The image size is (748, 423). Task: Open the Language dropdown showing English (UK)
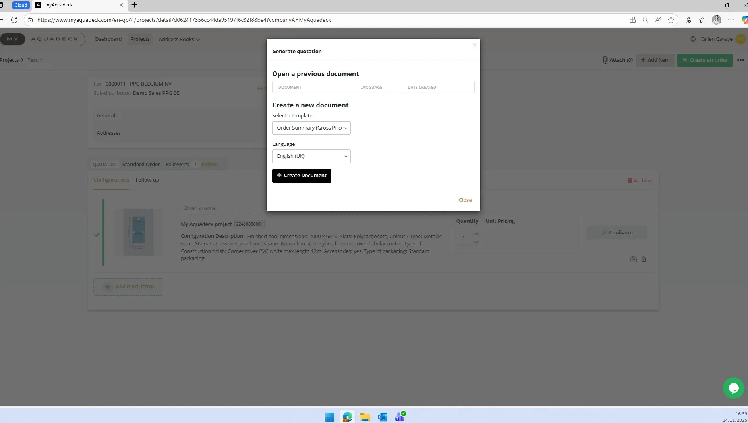coord(311,156)
